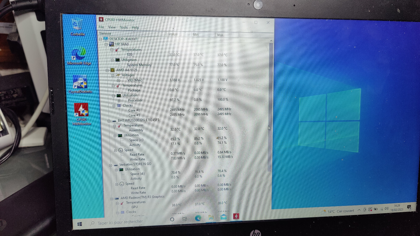The height and width of the screenshot is (236, 420).
Task: Collapse the AMD Radeon R3 Graphics node
Action: click(x=112, y=199)
